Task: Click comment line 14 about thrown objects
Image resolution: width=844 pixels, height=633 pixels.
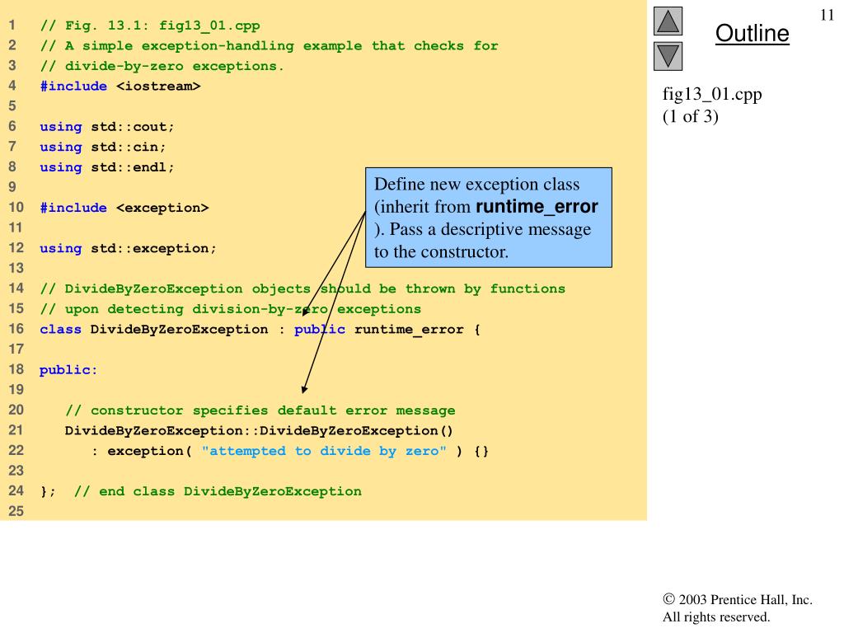Action: click(302, 289)
